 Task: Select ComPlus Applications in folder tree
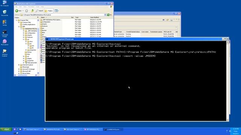(x=29, y=24)
